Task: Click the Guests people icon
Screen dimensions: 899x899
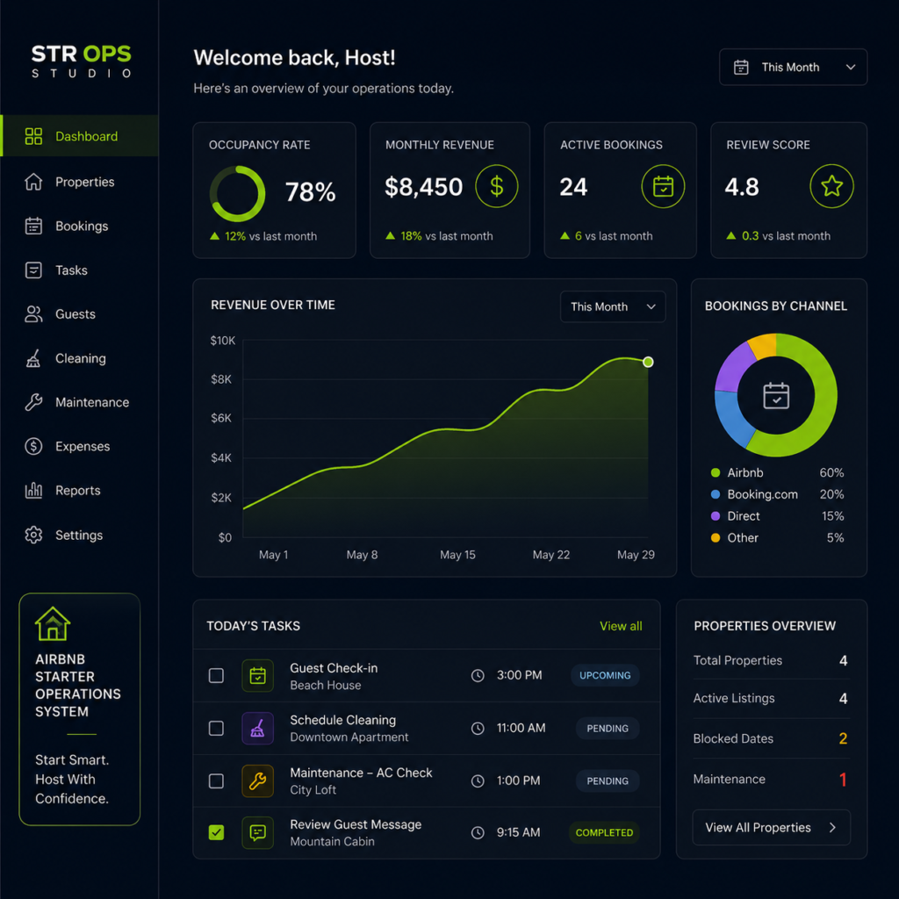Action: (x=33, y=314)
